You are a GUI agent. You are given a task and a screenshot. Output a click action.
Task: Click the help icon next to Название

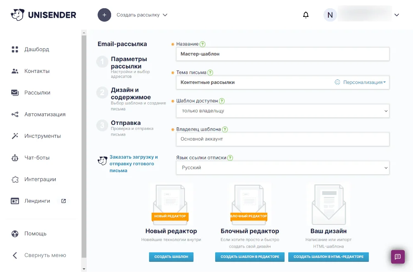(x=202, y=44)
